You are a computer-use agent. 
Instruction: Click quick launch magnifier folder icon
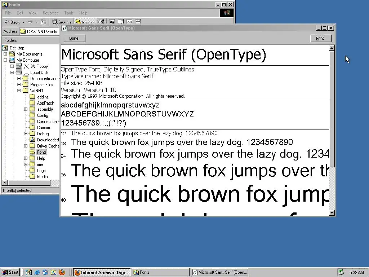tap(53, 273)
